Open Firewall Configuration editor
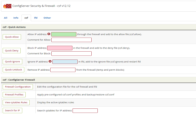196x114 pixels. tap(18, 86)
